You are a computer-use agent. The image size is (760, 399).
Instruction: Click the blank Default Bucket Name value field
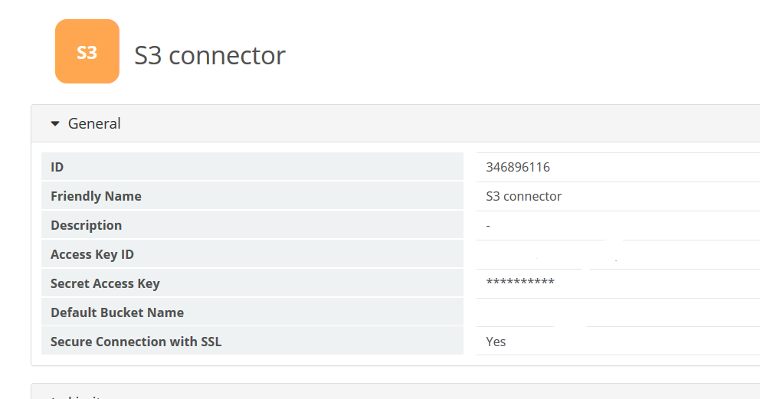(x=618, y=312)
